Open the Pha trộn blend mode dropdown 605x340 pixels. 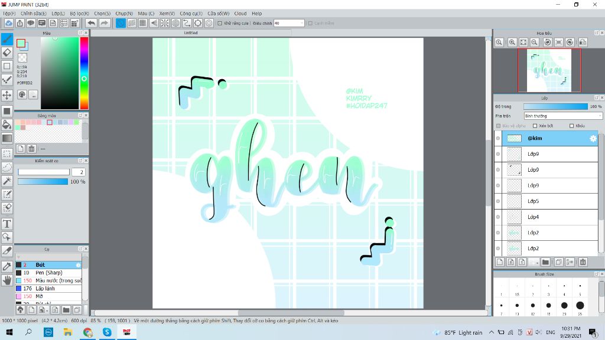coord(563,116)
